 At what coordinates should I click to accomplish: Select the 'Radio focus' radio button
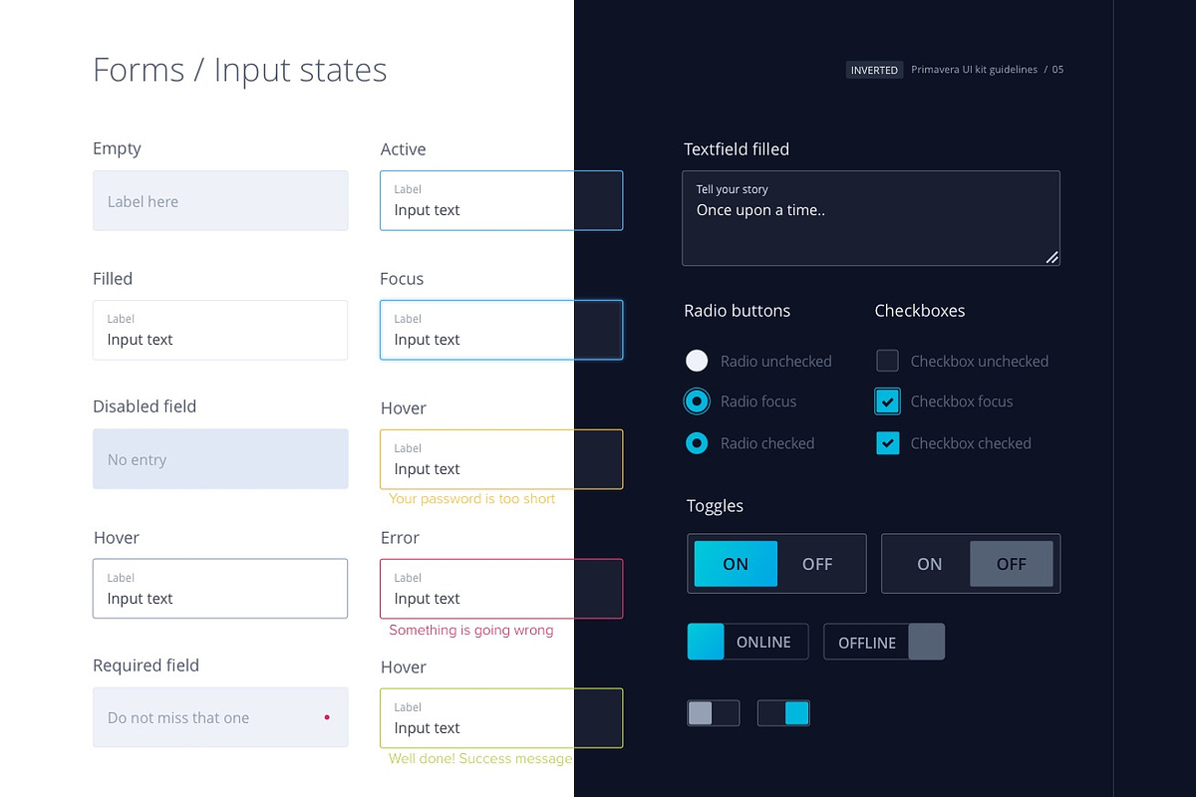pos(697,401)
